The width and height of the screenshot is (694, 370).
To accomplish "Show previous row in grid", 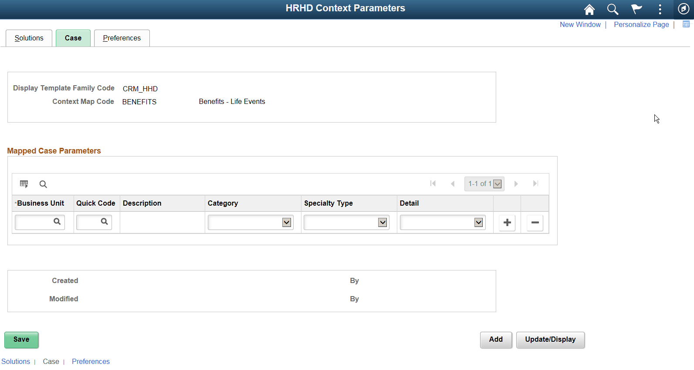I will (453, 183).
